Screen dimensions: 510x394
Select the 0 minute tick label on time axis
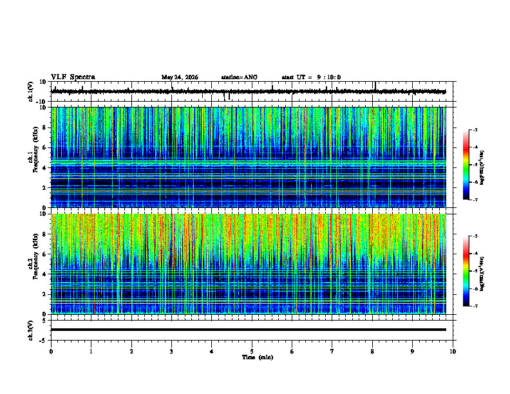point(51,352)
